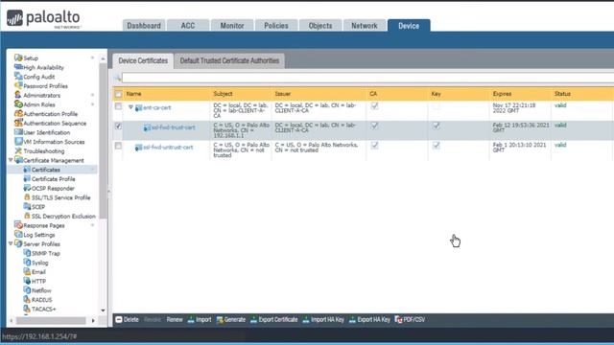The height and width of the screenshot is (345, 614).
Task: Click the search magnifier icon
Action: pos(117,78)
